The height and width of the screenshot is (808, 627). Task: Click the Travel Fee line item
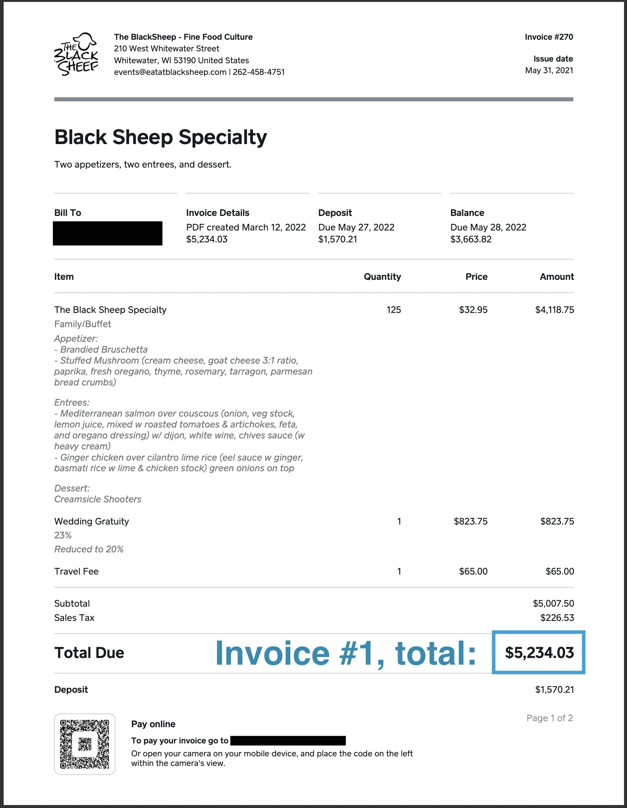76,571
